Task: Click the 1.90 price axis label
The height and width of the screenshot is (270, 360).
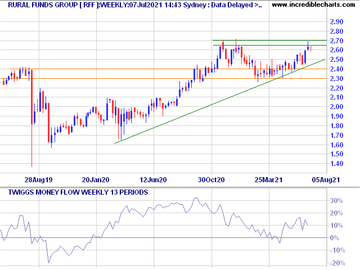Action: [x=336, y=116]
